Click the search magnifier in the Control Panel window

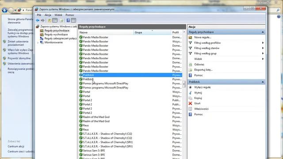[x=278, y=11]
